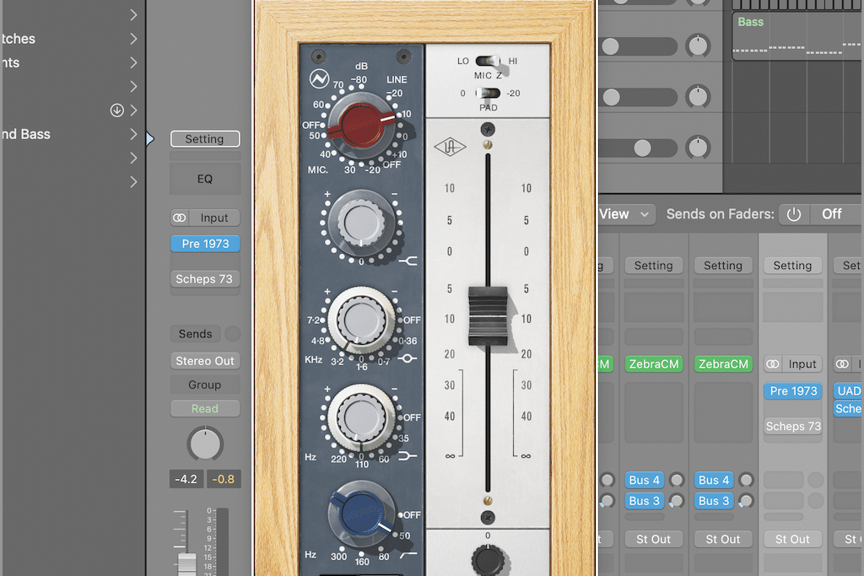The image size is (864, 576).
Task: Click the EQ display in the inspector
Action: 205,179
